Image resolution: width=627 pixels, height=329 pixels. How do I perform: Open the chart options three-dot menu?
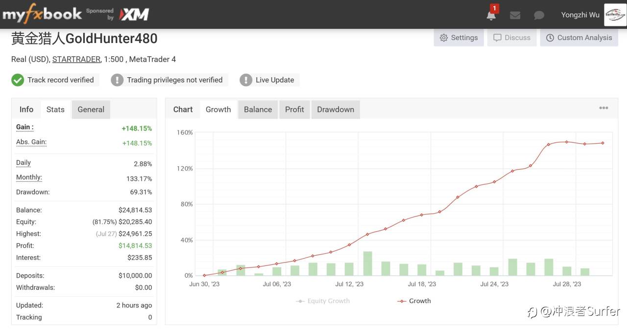click(603, 108)
